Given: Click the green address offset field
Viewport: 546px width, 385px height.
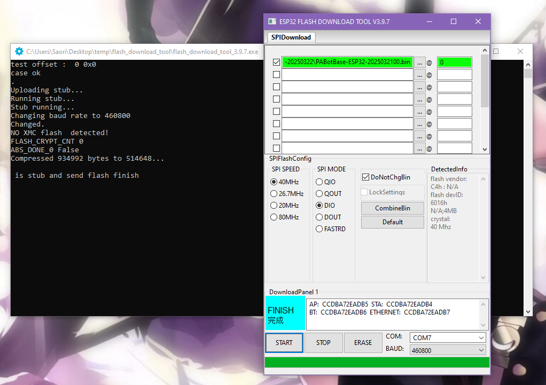Looking at the screenshot, I should (x=454, y=62).
